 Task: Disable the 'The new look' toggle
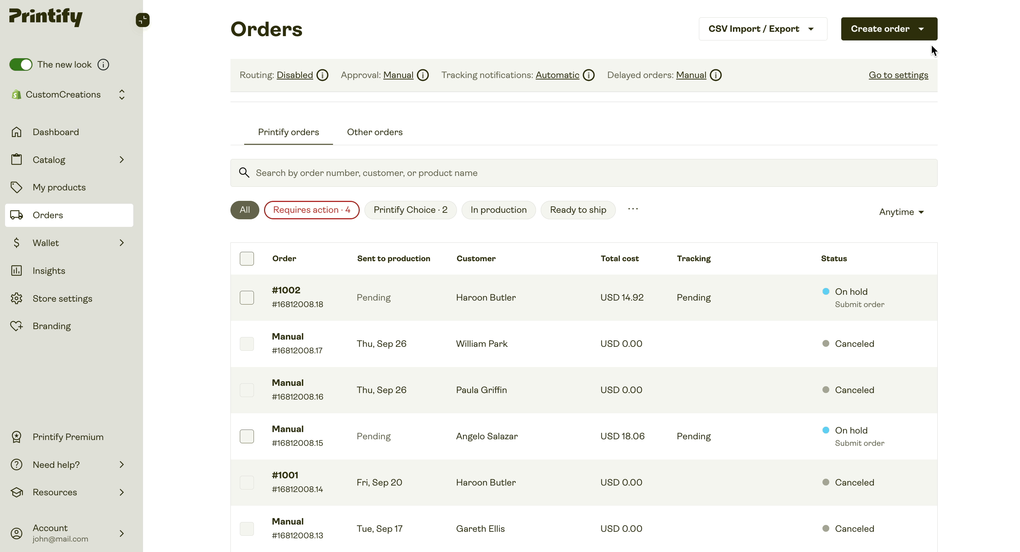(21, 64)
